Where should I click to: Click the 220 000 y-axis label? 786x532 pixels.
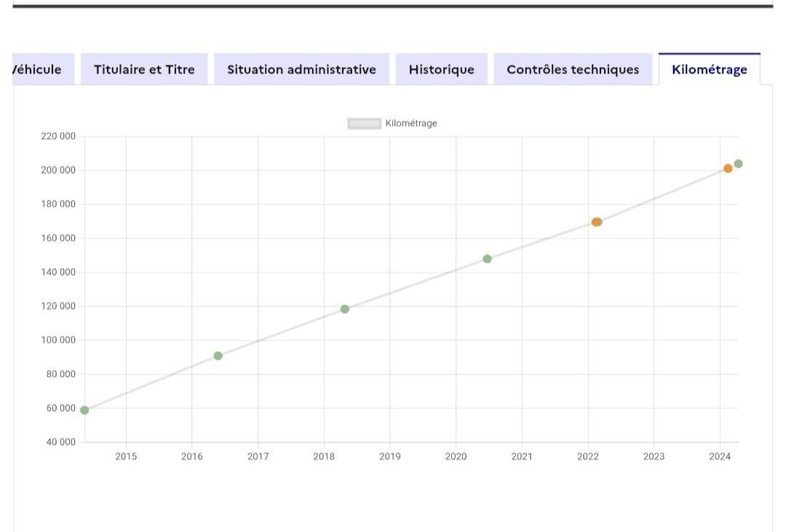click(58, 136)
